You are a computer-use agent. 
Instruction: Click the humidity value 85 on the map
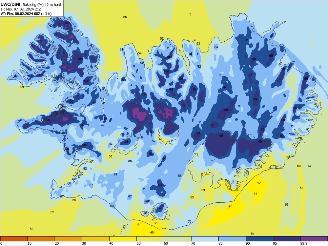[x=130, y=161]
